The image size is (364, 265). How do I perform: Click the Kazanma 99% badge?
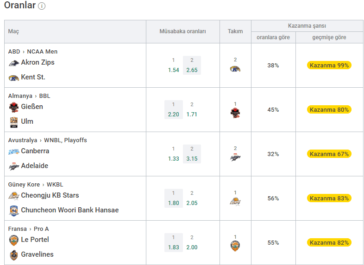[x=329, y=65]
